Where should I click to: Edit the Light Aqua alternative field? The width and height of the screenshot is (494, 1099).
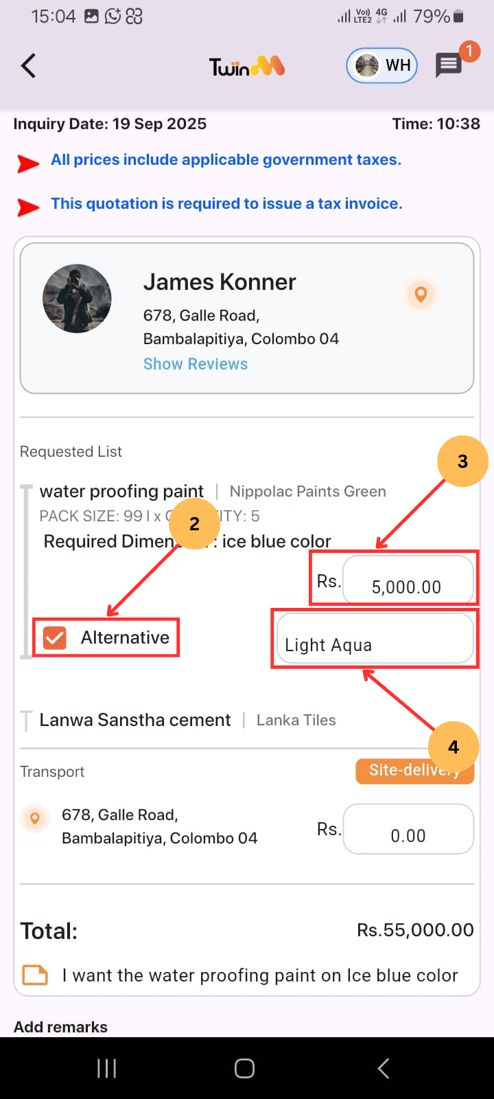[x=374, y=639]
